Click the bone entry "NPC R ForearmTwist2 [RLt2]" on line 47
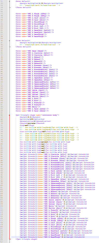This screenshot has height=243, width=99. click(37, 76)
